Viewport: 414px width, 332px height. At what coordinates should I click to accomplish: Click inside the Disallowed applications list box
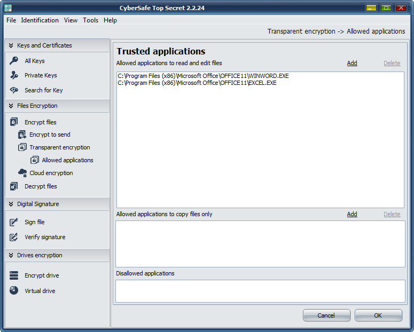coord(260,291)
